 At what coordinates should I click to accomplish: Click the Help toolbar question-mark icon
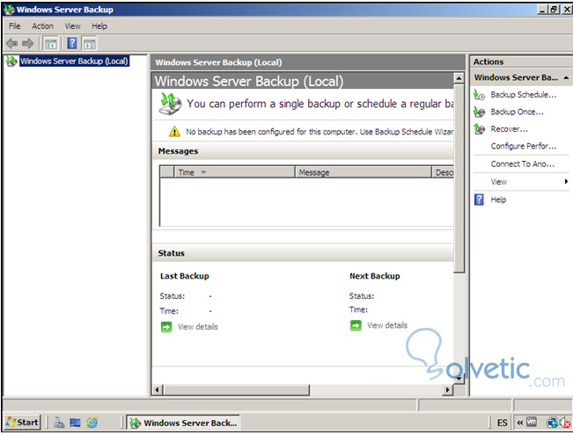click(72, 44)
